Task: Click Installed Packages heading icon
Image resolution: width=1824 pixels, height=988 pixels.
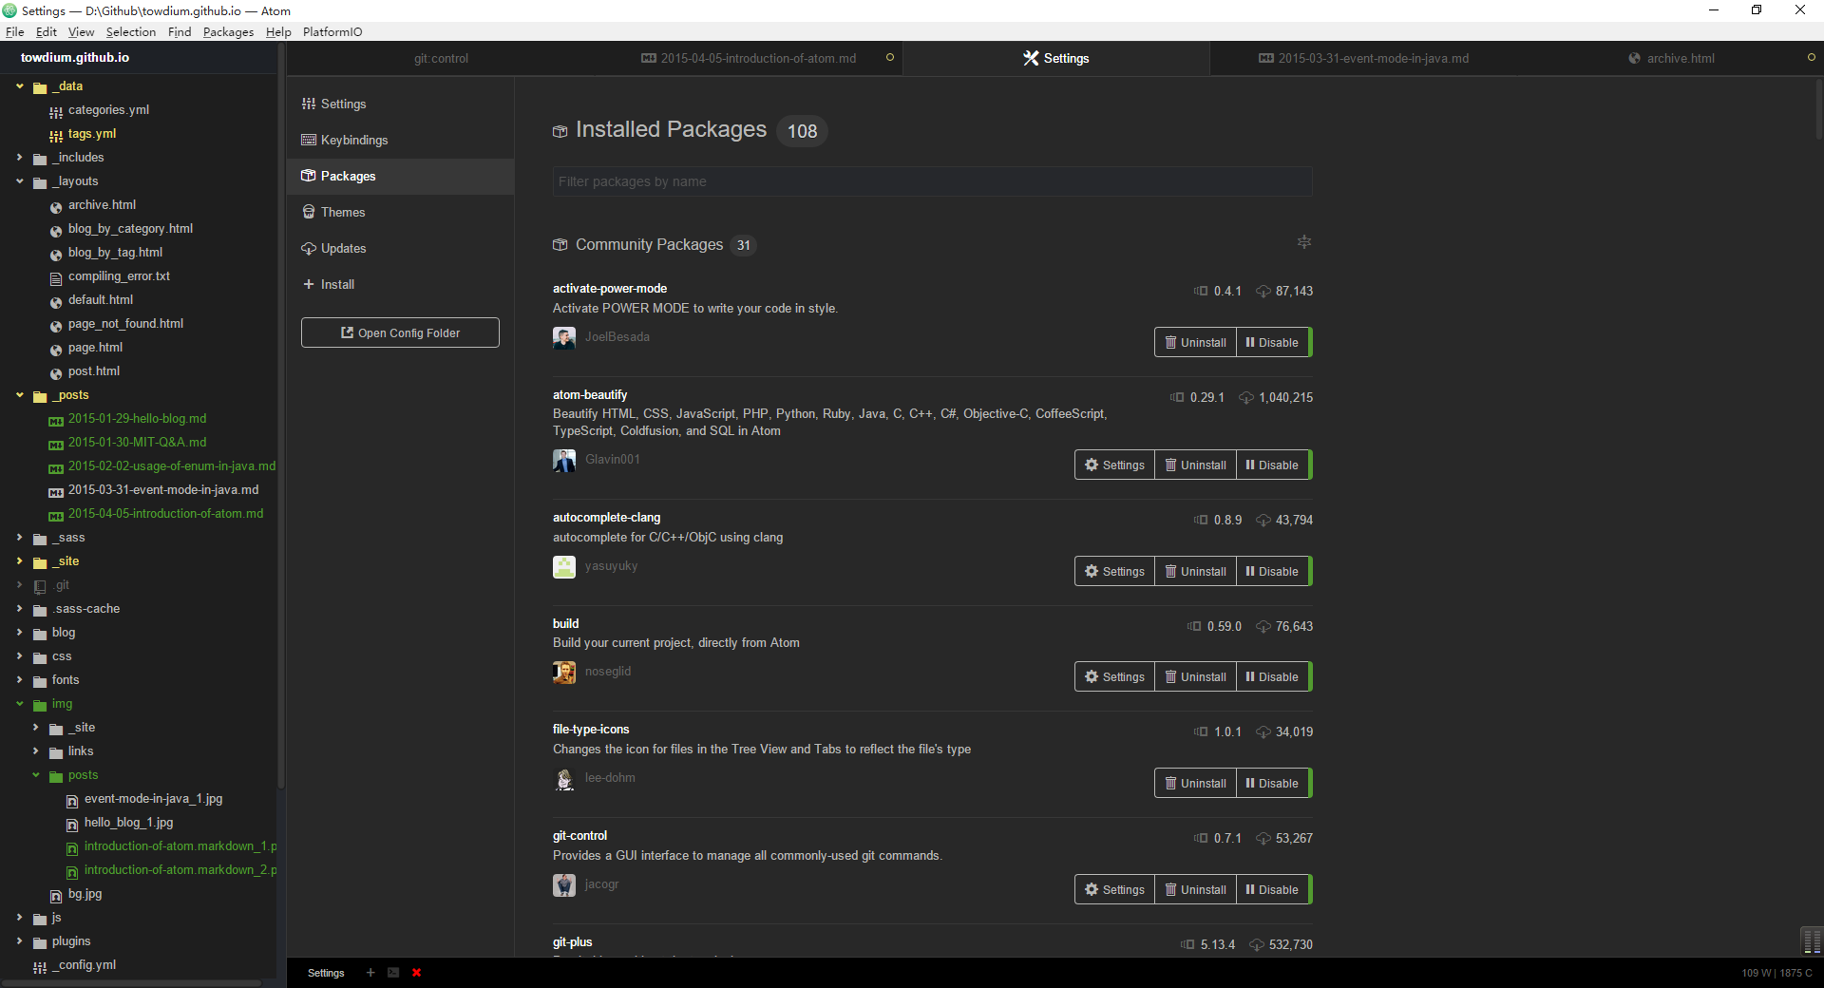Action: tap(560, 131)
